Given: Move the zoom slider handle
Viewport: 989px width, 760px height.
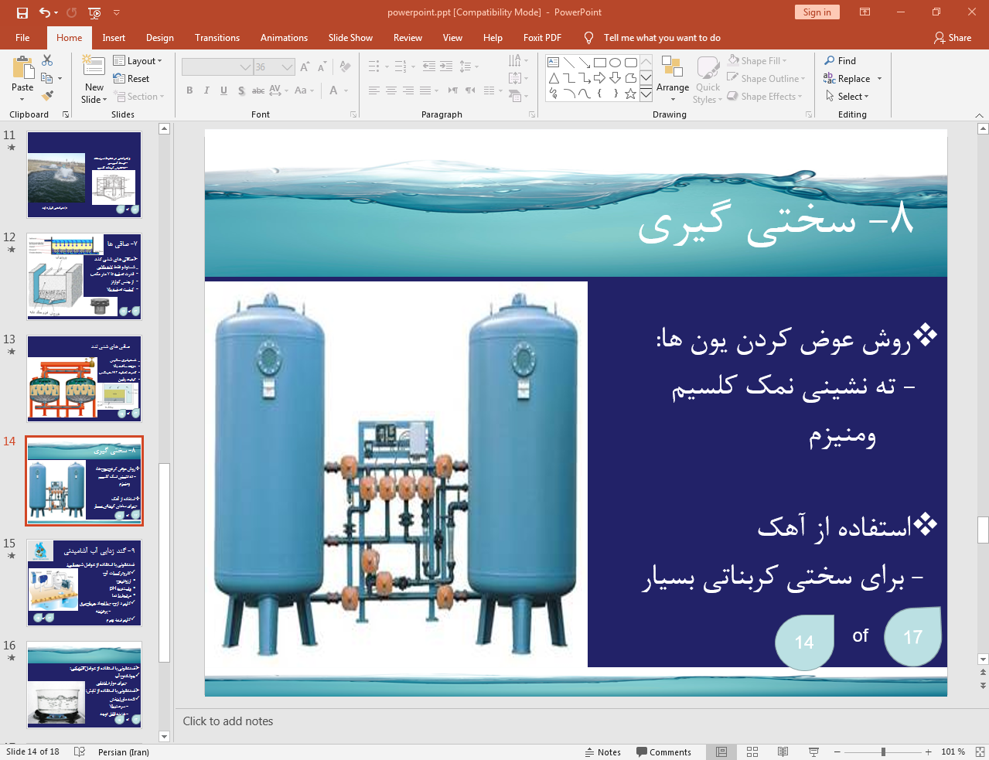Looking at the screenshot, I should coord(883,751).
